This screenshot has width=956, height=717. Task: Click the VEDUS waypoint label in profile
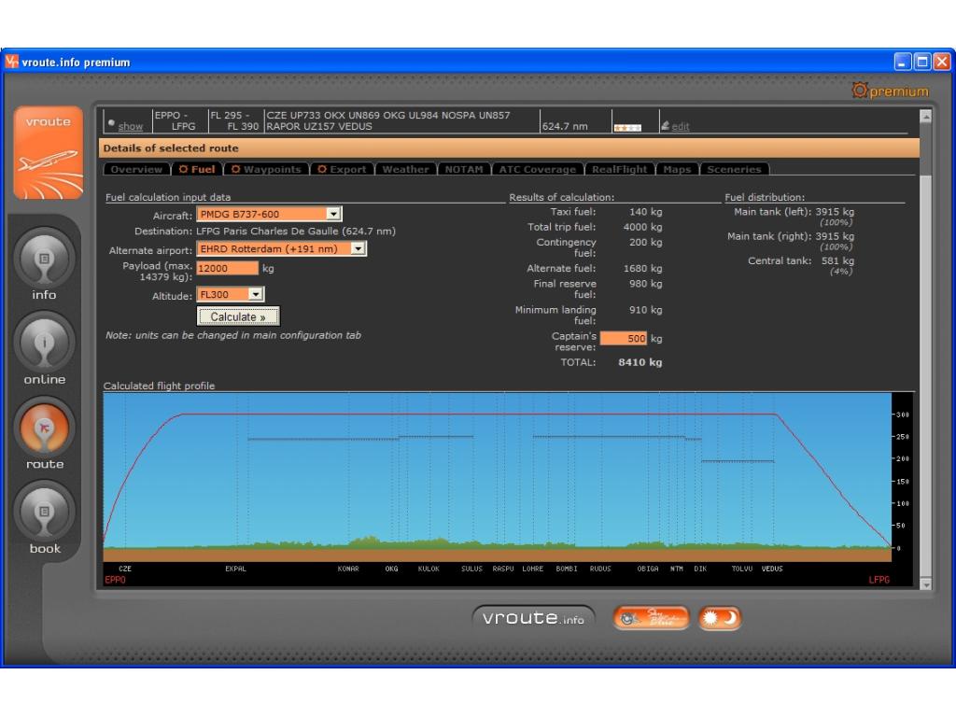point(772,569)
